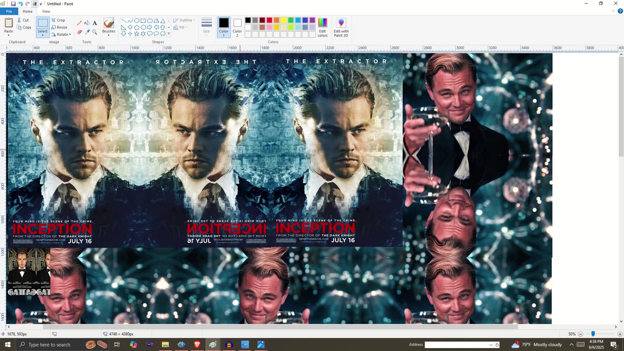Choose the Oval shape
Image resolution: width=624 pixels, height=351 pixels.
coord(136,21)
